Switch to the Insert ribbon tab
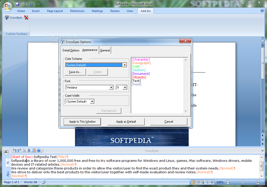Viewport: 267px width, 187px height. click(36, 11)
